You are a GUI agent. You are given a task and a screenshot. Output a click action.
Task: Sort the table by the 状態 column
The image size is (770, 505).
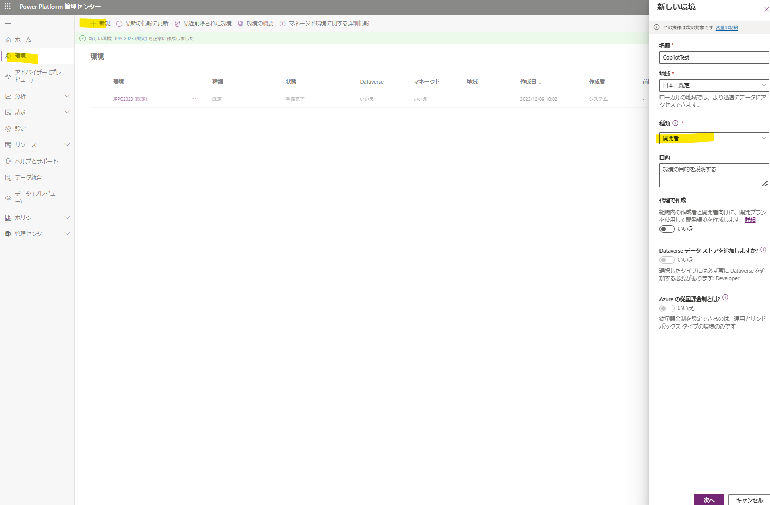point(291,82)
